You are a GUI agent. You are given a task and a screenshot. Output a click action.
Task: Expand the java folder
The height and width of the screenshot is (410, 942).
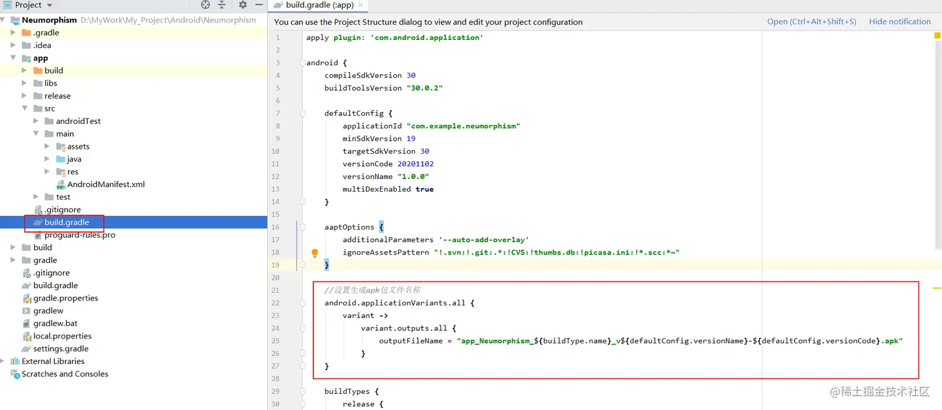47,159
